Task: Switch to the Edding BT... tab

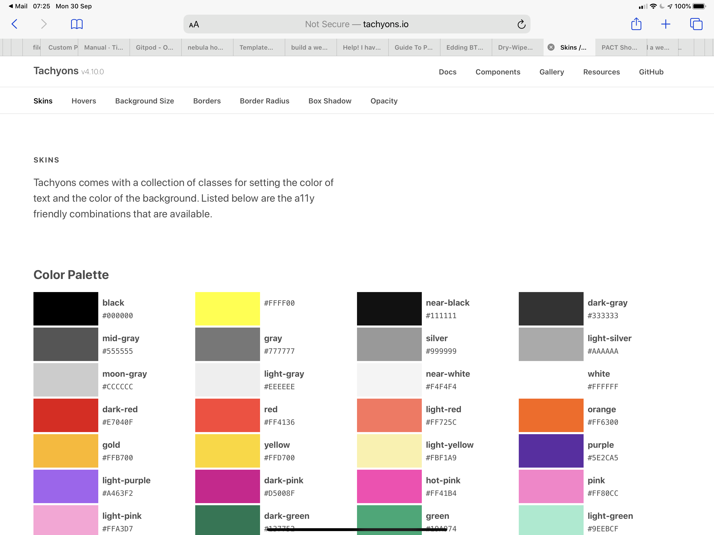Action: point(466,48)
